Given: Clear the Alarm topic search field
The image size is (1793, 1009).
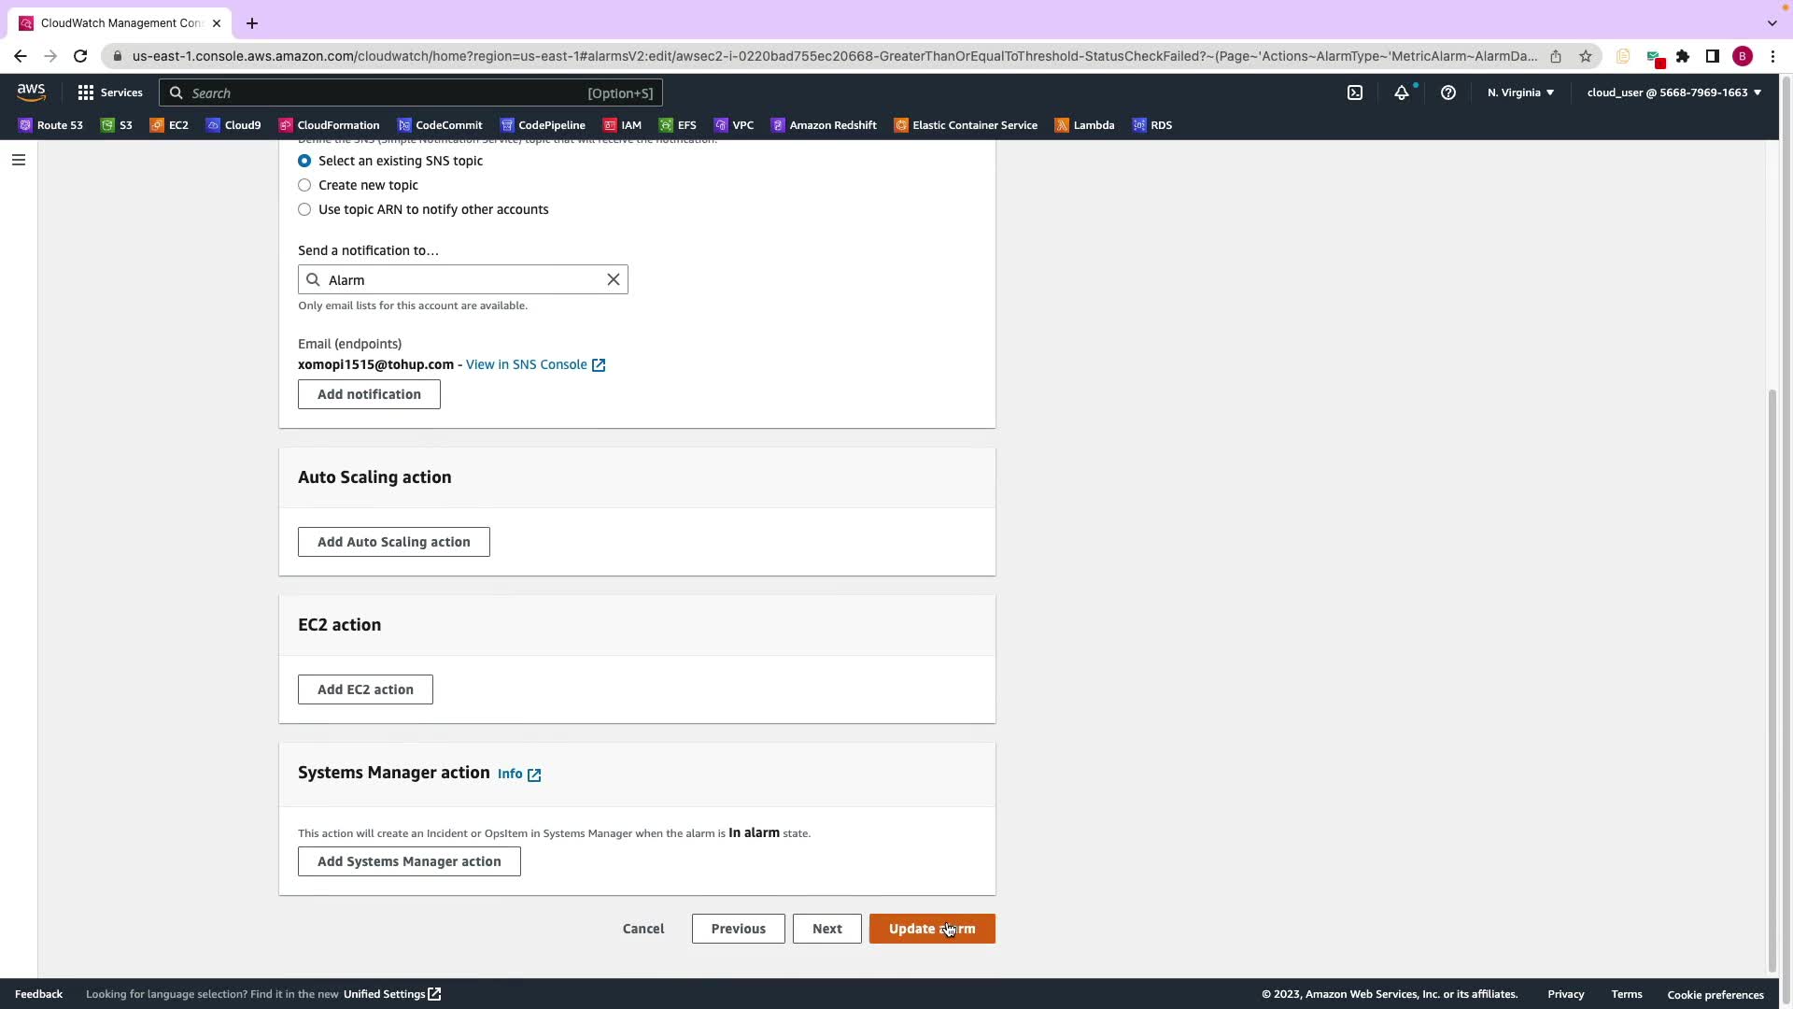Looking at the screenshot, I should pos(614,279).
